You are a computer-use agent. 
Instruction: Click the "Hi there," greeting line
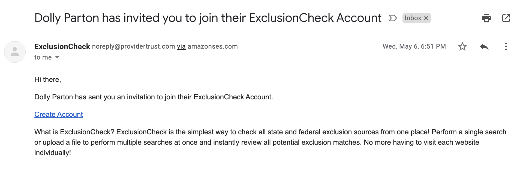(48, 79)
